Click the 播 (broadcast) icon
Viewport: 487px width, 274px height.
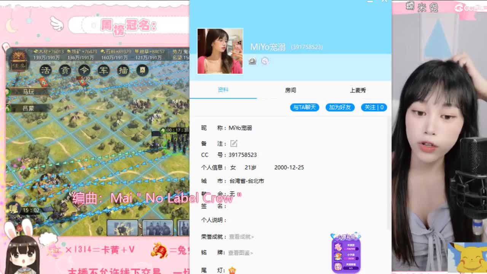point(123,70)
